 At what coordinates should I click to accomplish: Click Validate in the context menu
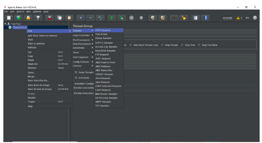coord(32,48)
